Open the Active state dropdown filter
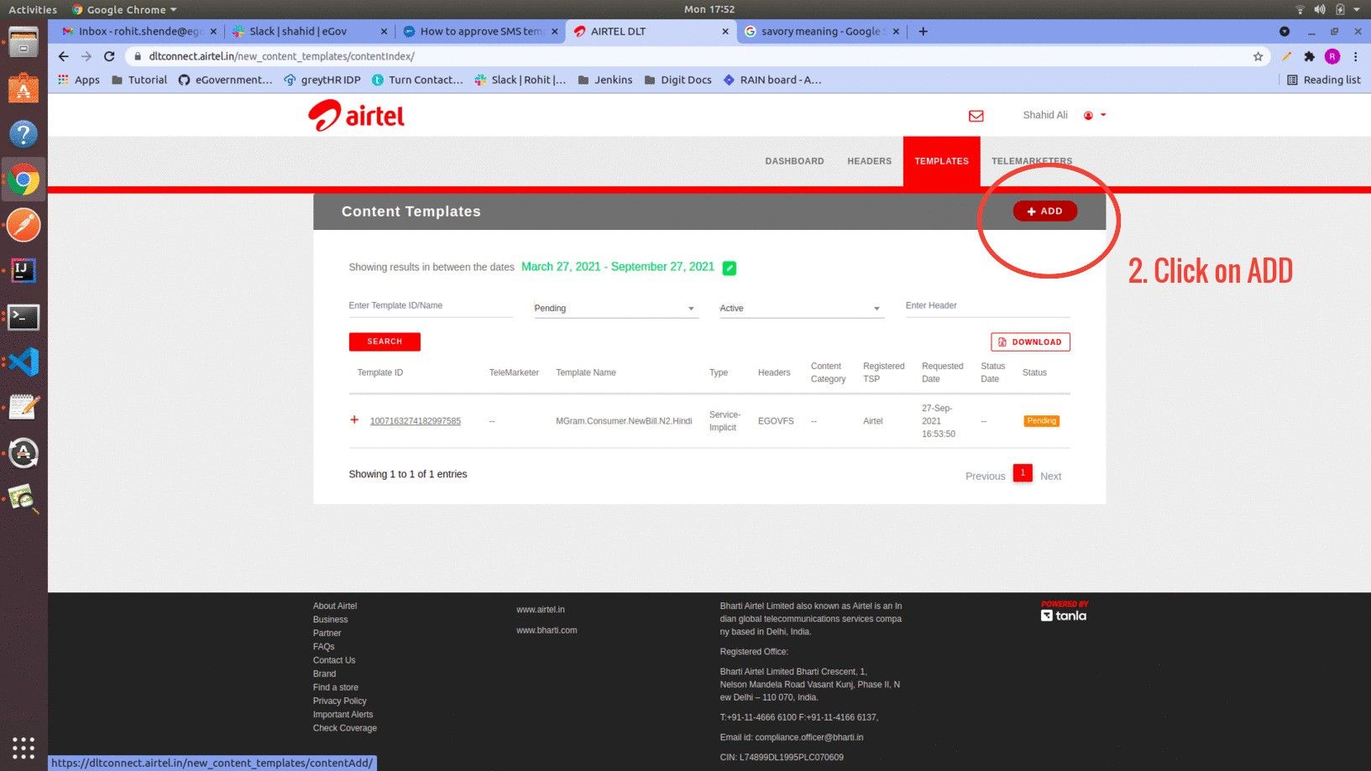Image resolution: width=1371 pixels, height=771 pixels. point(799,309)
